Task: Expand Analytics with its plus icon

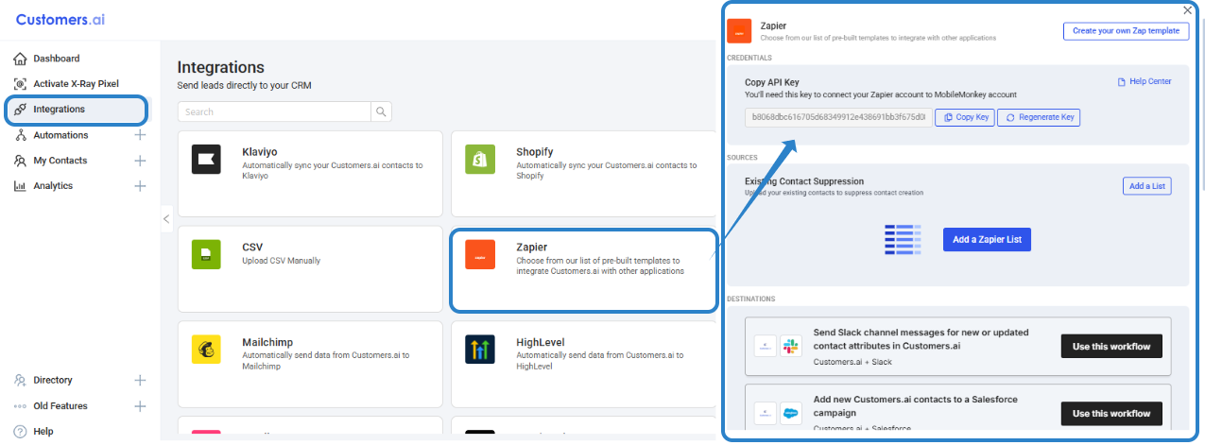Action: pyautogui.click(x=140, y=186)
